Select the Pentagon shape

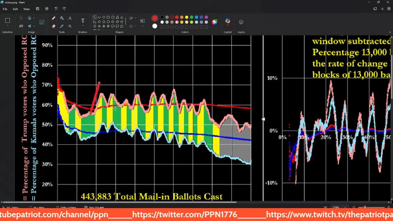pos(104,22)
